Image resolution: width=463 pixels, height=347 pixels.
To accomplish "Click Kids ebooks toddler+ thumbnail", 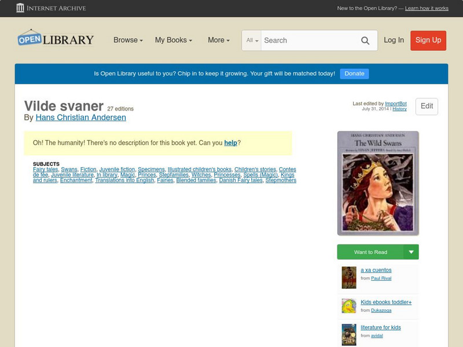I will pos(349,306).
